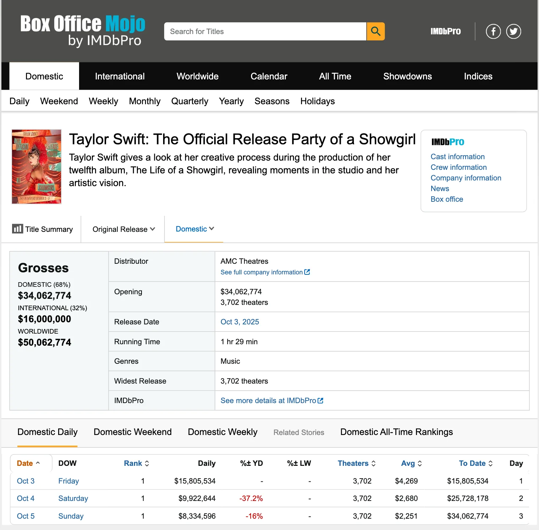Click See more details at IMDbPro
The height and width of the screenshot is (530, 539).
click(x=268, y=401)
